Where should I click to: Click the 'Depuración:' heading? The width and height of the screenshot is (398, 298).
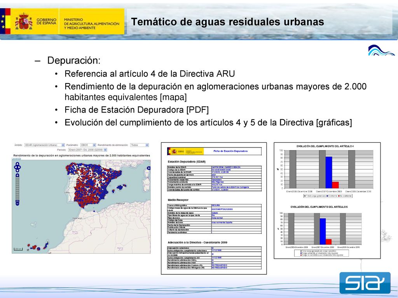point(74,61)
